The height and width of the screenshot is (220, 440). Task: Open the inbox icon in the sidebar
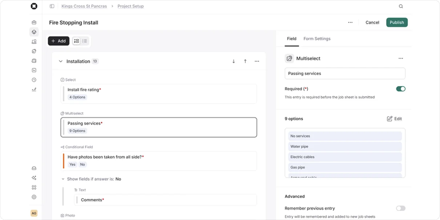tap(34, 168)
